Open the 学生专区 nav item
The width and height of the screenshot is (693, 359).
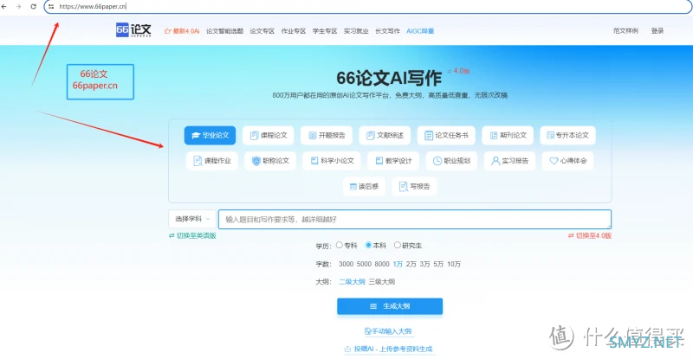[325, 31]
